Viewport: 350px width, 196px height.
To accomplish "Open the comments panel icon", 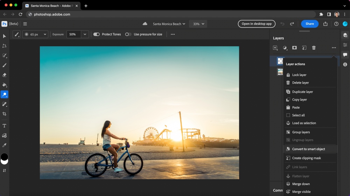I will pos(345,55).
